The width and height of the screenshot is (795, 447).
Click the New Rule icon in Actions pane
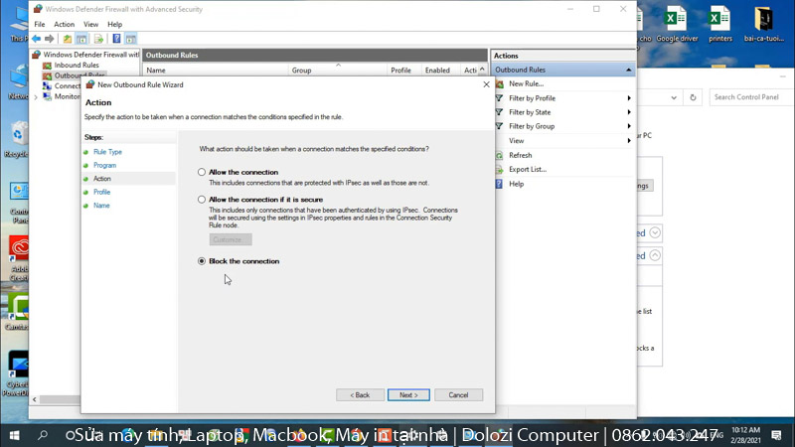[500, 84]
